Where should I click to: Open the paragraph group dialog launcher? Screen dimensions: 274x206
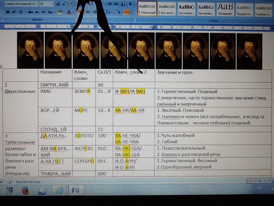coord(133,20)
